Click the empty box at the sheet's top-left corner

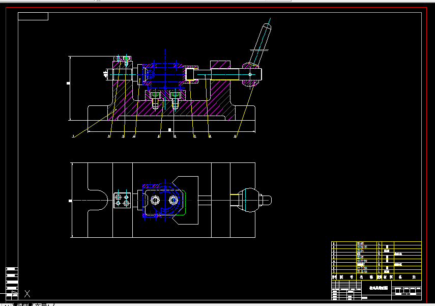point(33,16)
